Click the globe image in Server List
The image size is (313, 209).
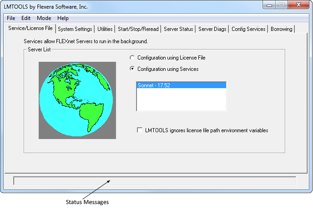(x=77, y=100)
